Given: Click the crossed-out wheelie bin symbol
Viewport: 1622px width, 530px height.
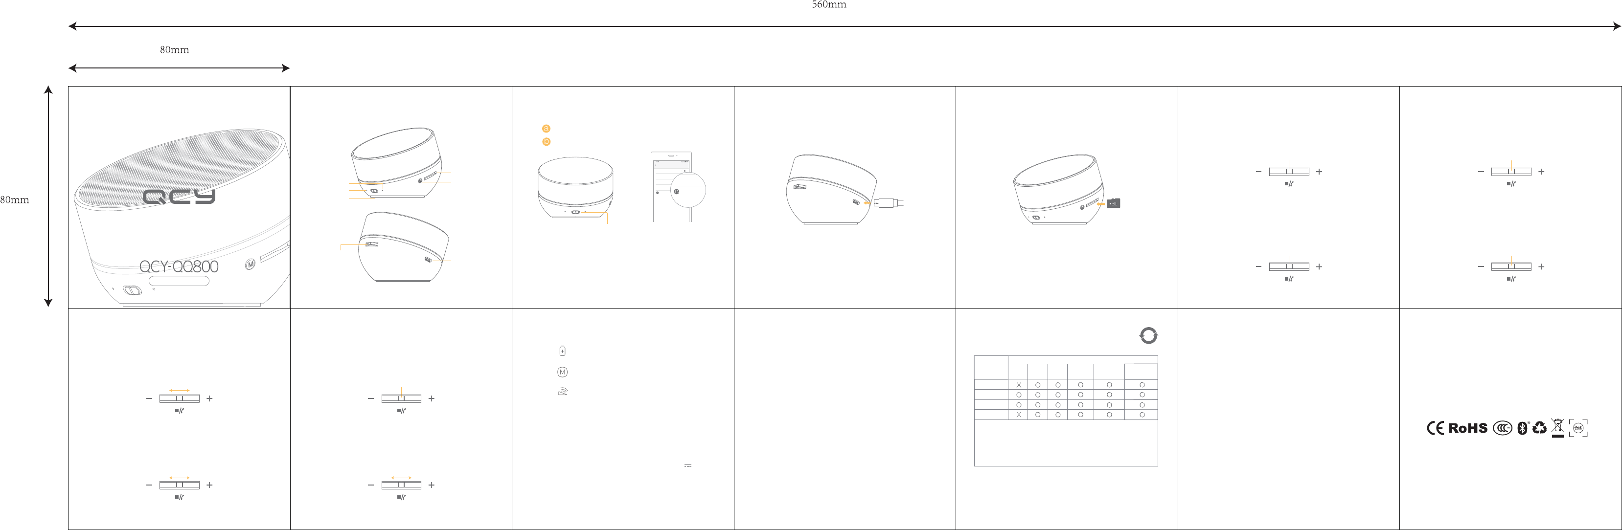Looking at the screenshot, I should coord(1558,427).
